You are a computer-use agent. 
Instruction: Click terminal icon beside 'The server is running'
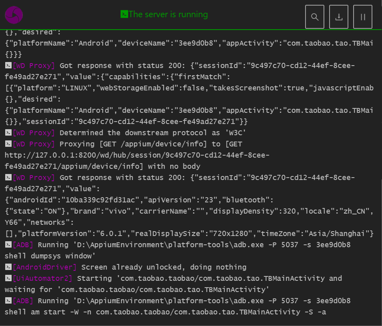point(124,14)
